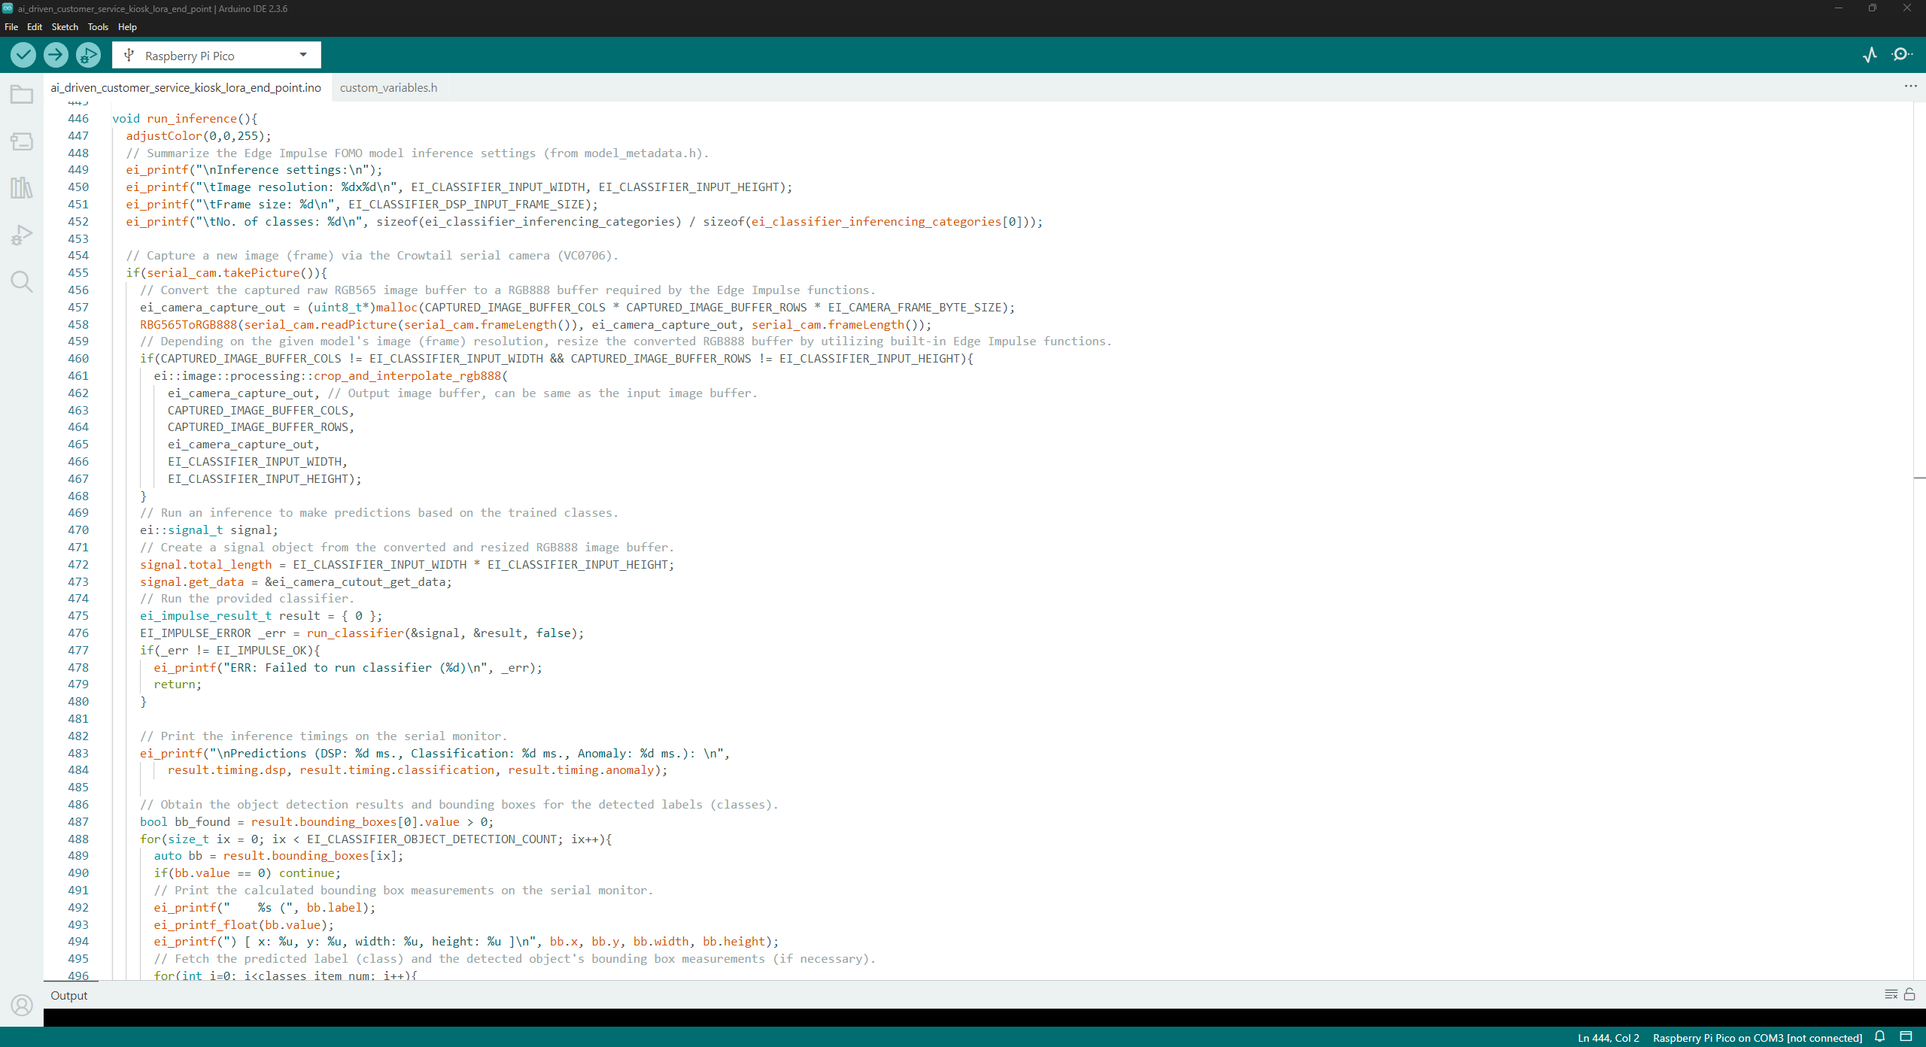Toggle the output scroll lock icon
Viewport: 1926px width, 1047px height.
[1909, 994]
